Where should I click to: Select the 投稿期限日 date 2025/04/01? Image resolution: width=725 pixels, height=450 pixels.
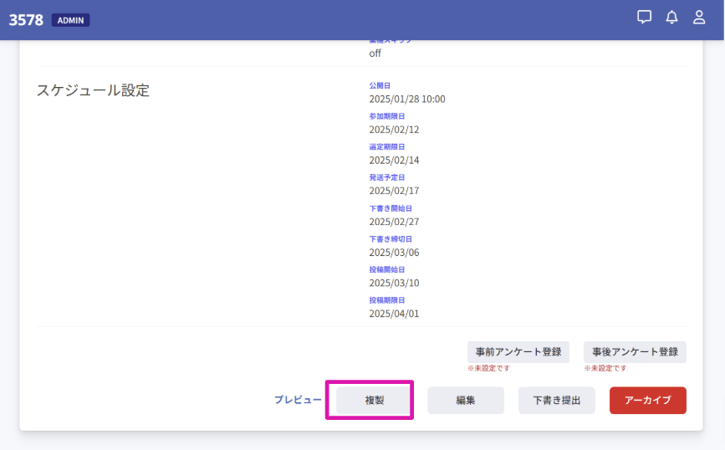coord(394,314)
